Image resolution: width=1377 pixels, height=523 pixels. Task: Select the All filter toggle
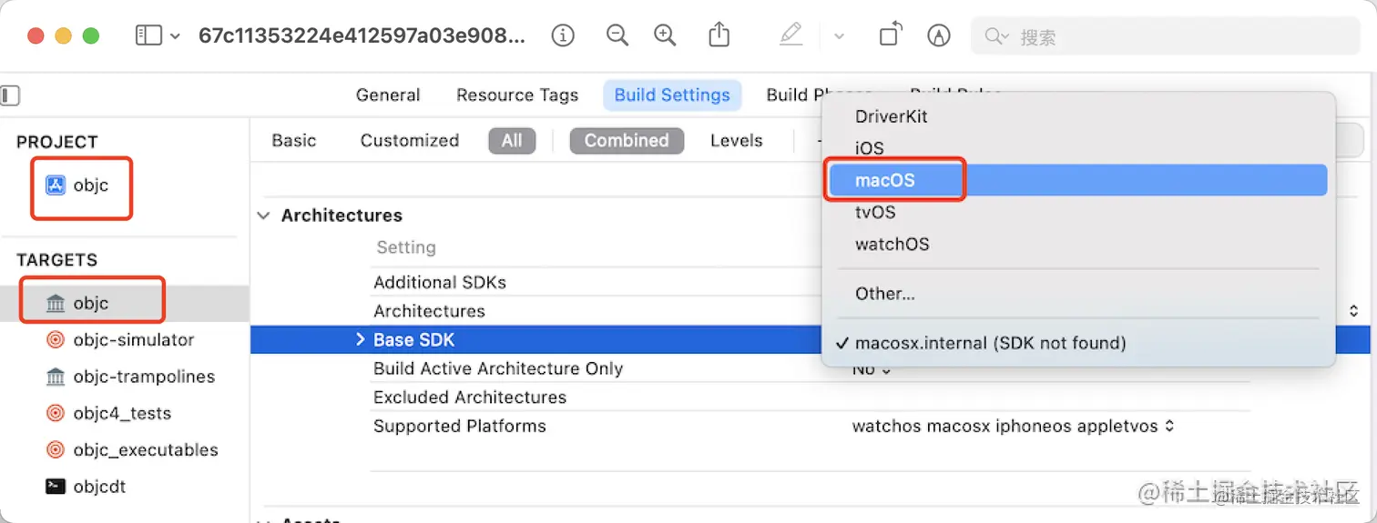512,140
